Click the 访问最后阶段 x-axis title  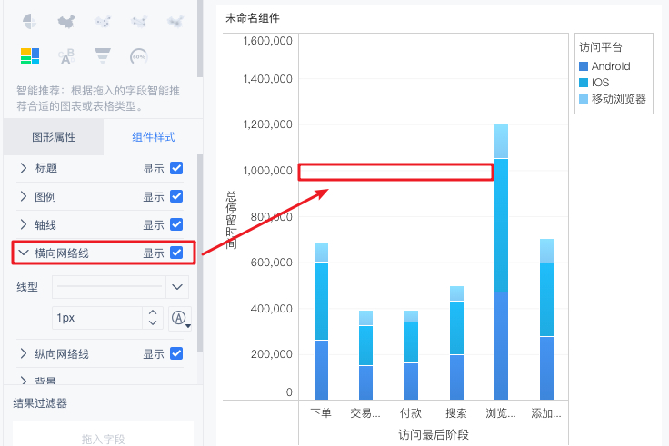pos(434,434)
